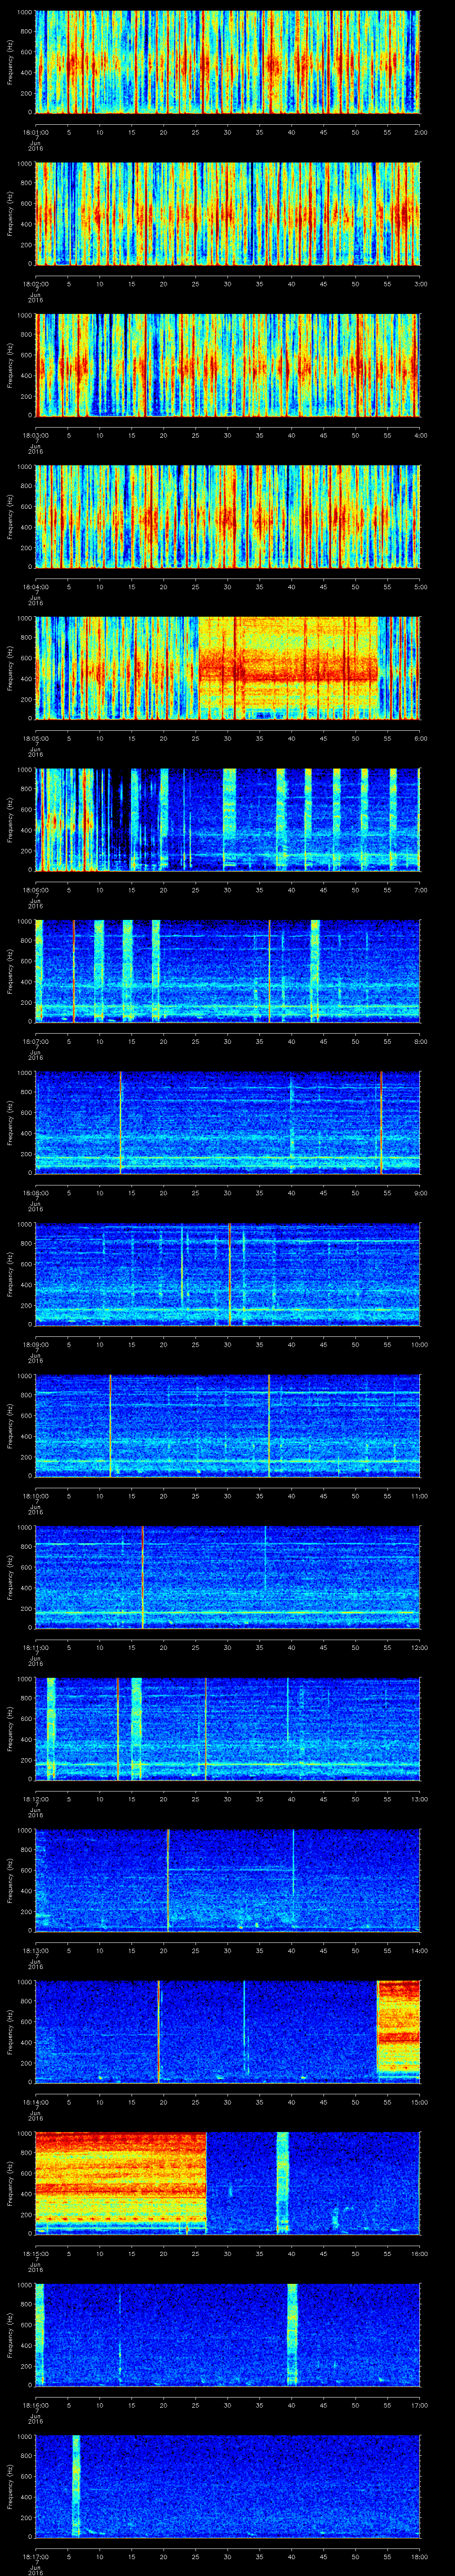Open the spectrogram panel starting at 18:15:00
Image resolution: width=455 pixels, height=2576 pixels.
[x=227, y=2183]
